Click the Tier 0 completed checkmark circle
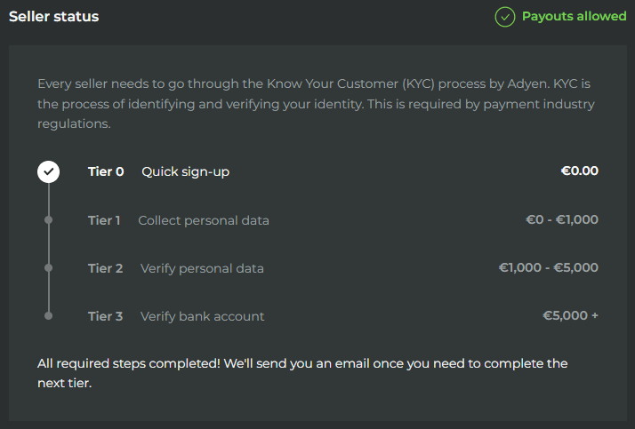Screen dimensions: 635x429 48,171
